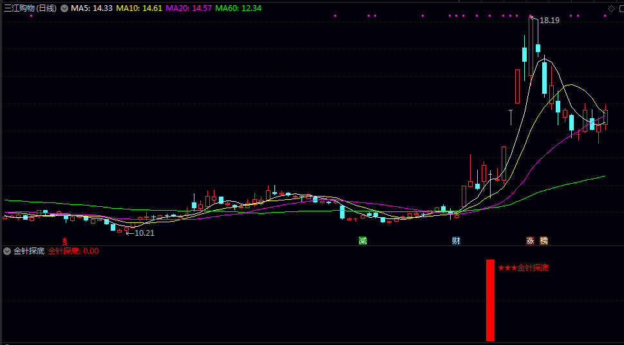Screen dimensions: 624x345
Task: Click the red S signal marker
Action: [x=65, y=242]
